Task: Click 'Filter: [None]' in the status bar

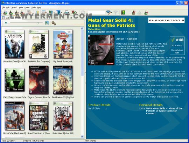Action: click(90, 141)
